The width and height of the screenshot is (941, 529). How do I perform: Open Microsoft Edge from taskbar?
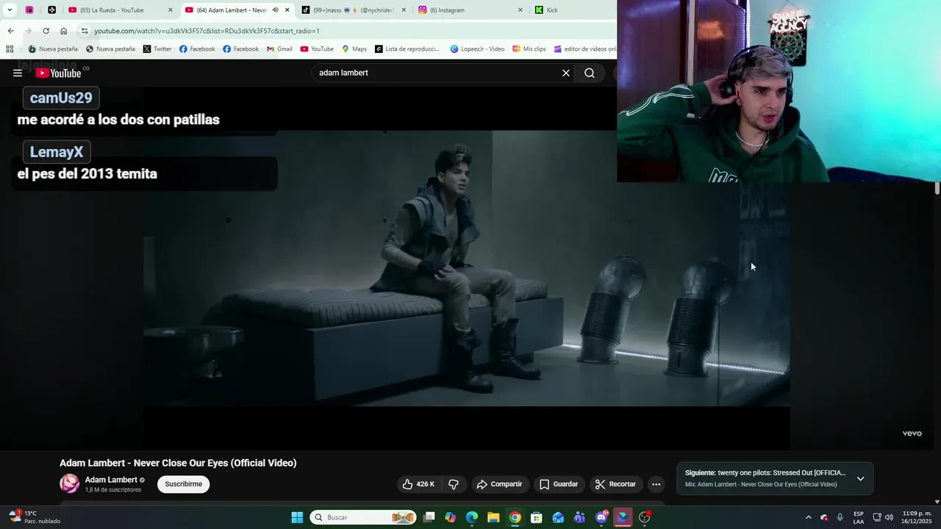(x=472, y=517)
